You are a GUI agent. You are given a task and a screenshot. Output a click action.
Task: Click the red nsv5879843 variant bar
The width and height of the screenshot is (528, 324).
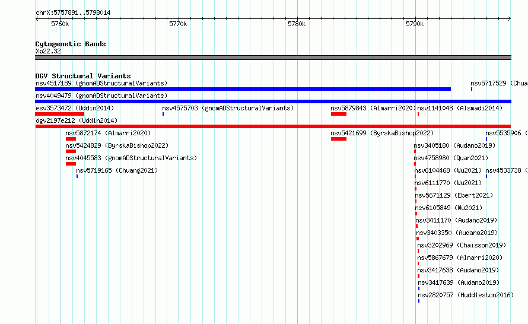coord(339,114)
